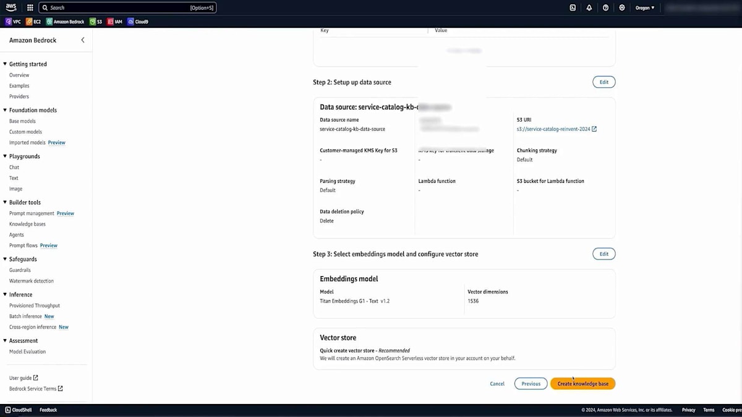Viewport: 742px width, 417px height.
Task: Open the Text playground
Action: [14, 178]
